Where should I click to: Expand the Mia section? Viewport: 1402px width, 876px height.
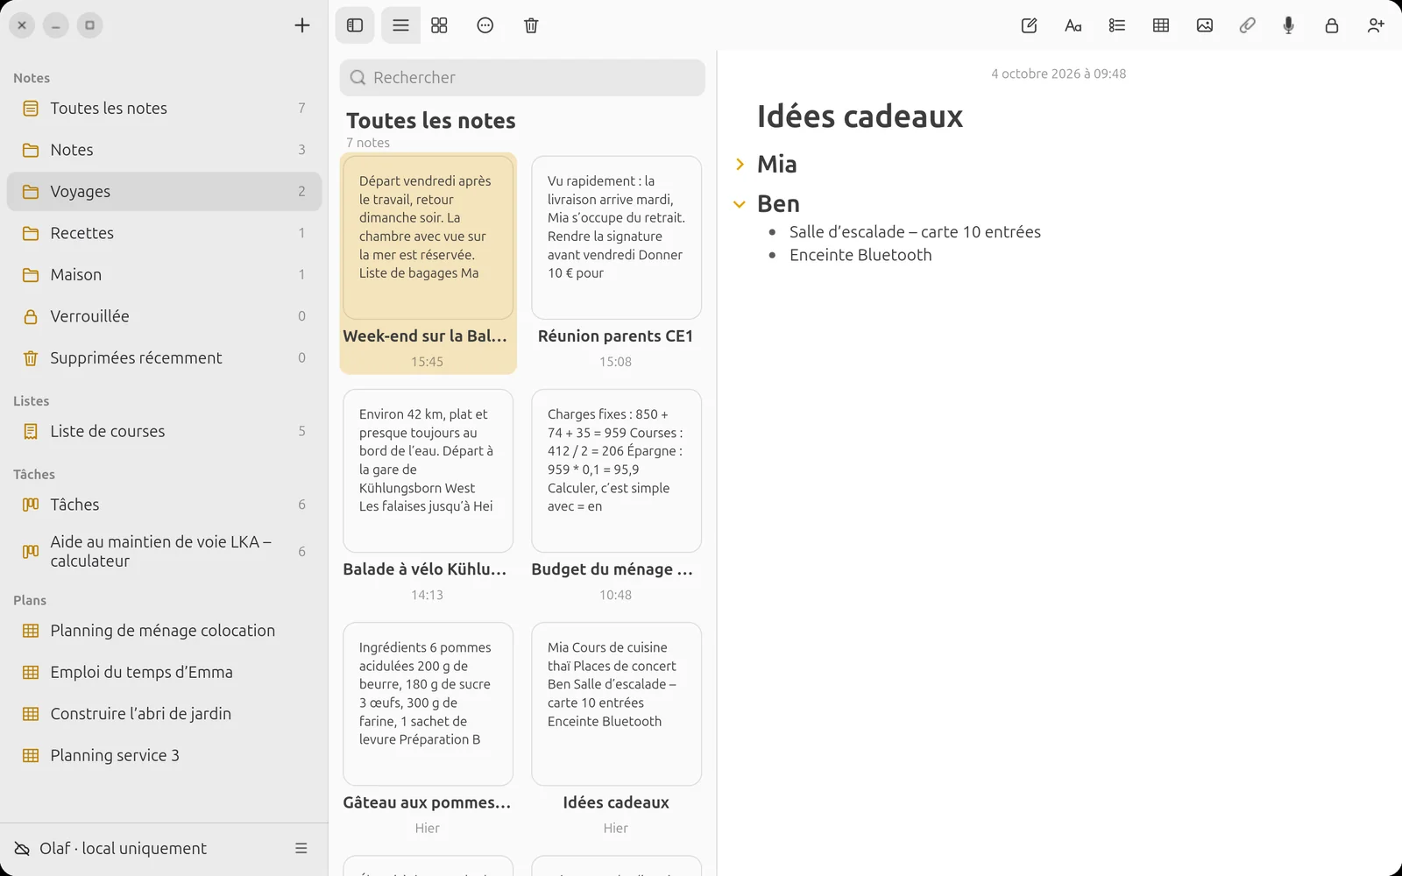coord(740,164)
